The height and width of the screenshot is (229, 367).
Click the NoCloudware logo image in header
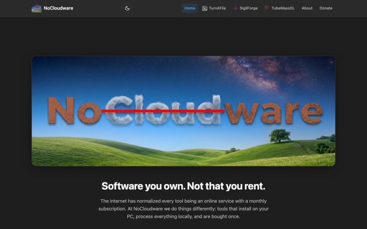pos(37,8)
